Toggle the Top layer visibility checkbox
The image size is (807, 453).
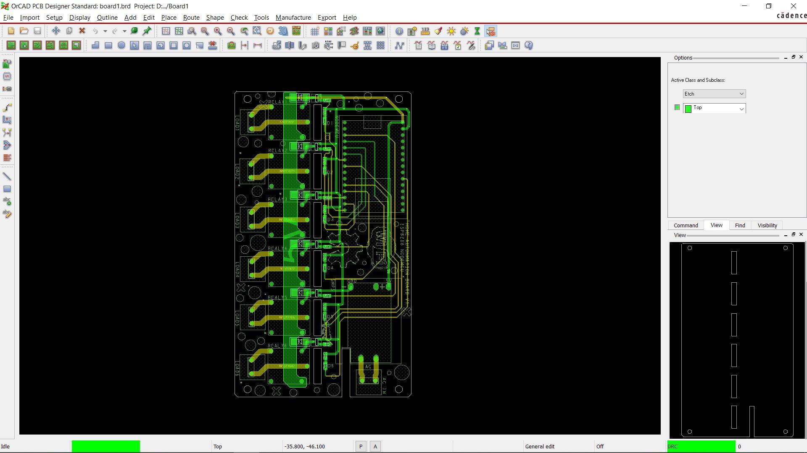[x=677, y=107]
